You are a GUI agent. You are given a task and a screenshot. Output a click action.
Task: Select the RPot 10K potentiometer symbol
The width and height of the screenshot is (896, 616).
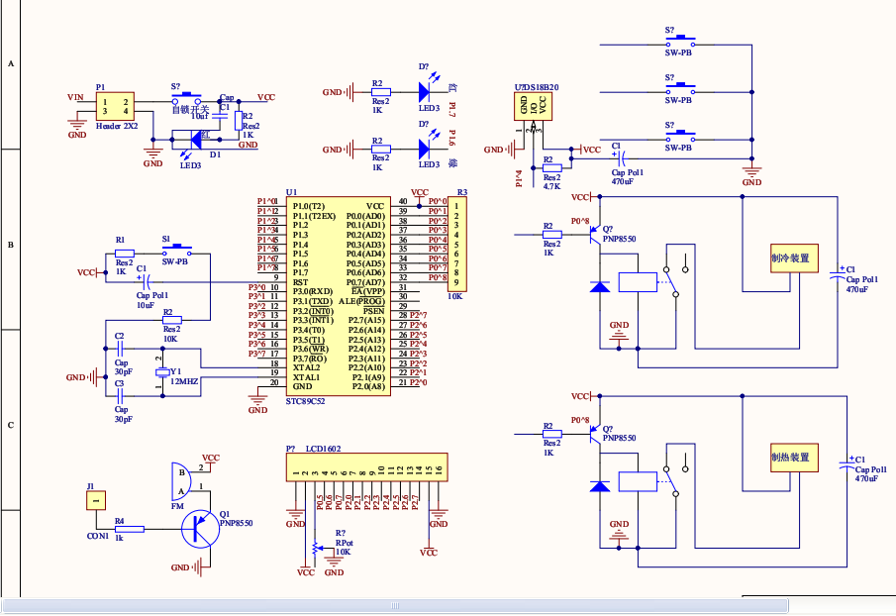pyautogui.click(x=314, y=548)
